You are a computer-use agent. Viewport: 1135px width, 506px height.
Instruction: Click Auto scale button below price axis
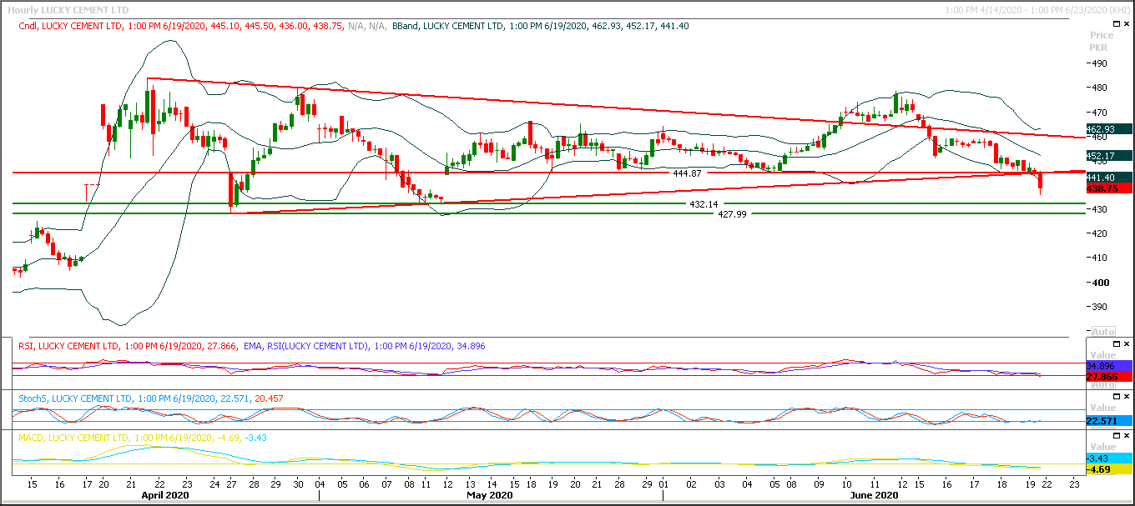point(1102,332)
